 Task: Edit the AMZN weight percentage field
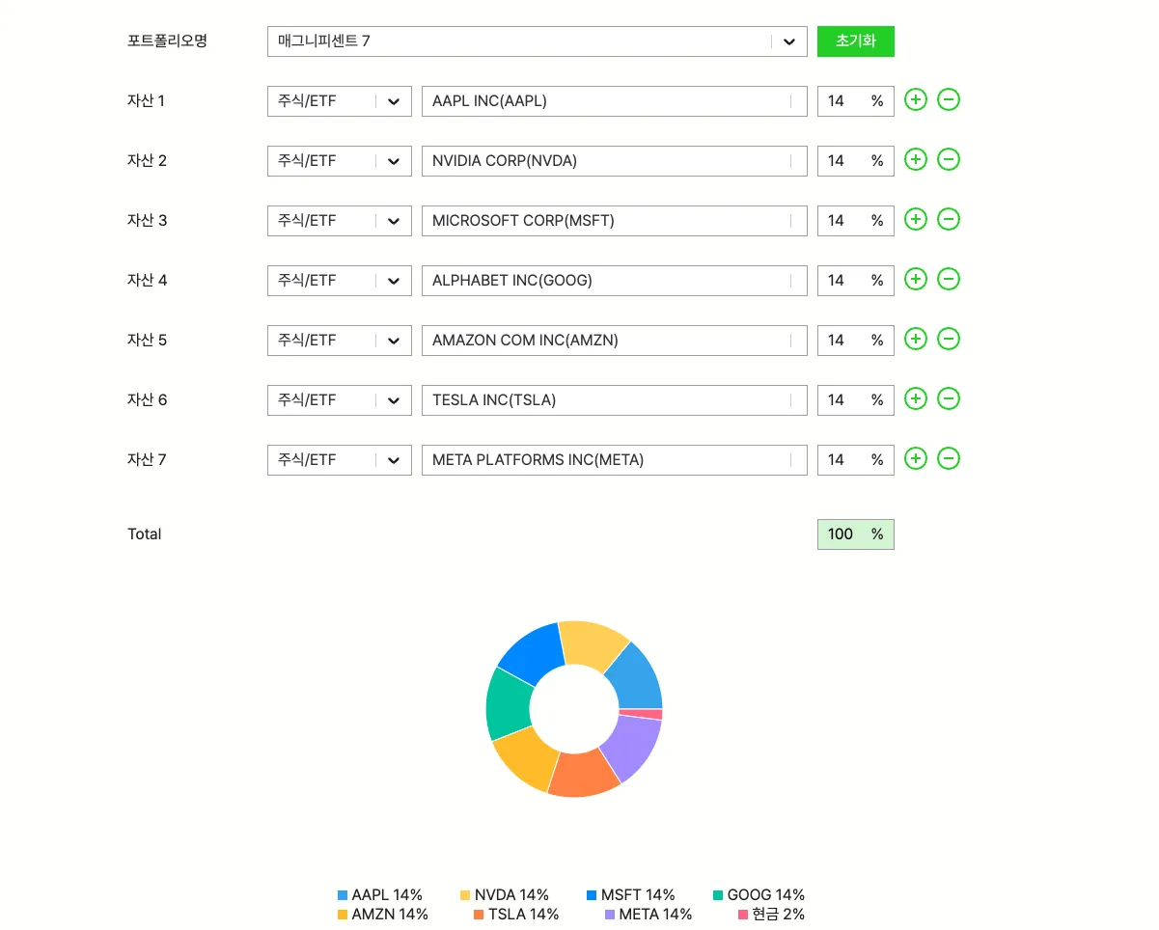click(856, 341)
